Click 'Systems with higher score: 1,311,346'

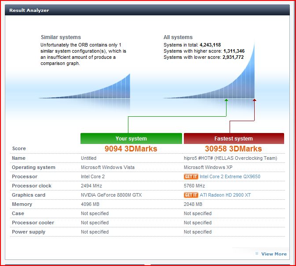pyautogui.click(x=204, y=51)
